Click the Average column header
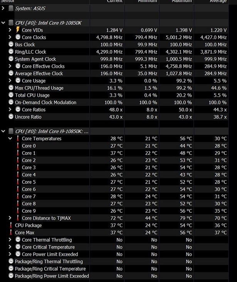 pos(218,2)
